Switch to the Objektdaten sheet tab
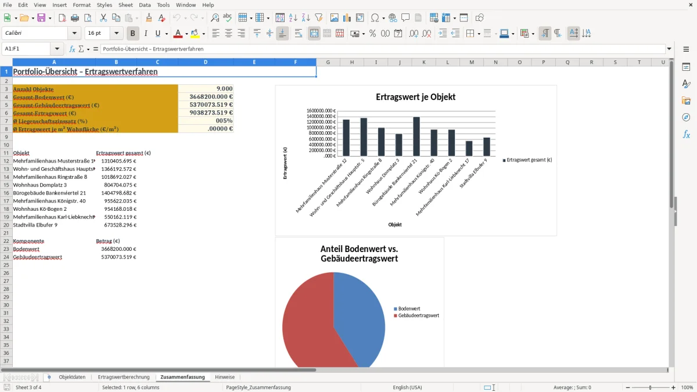This screenshot has height=392, width=697. (x=72, y=377)
